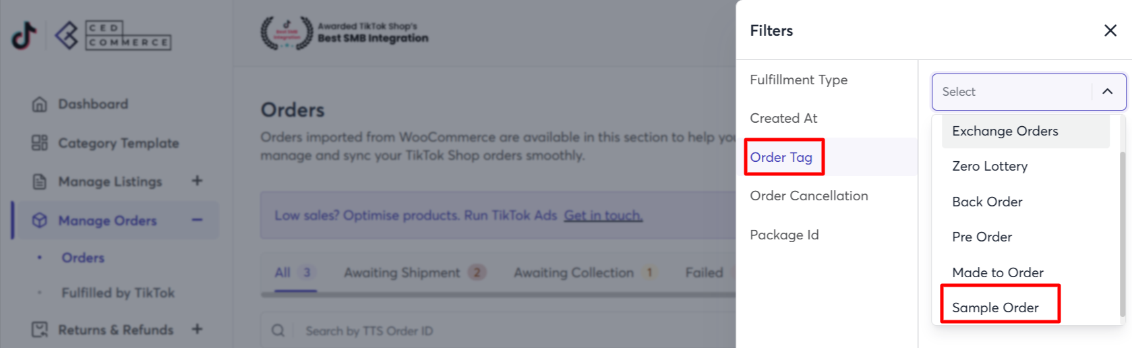Viewport: 1132px width, 348px height.
Task: Click the CedCommerce logo
Action: 114,35
